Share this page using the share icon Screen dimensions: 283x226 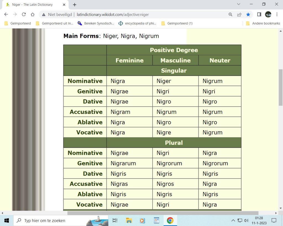click(239, 14)
